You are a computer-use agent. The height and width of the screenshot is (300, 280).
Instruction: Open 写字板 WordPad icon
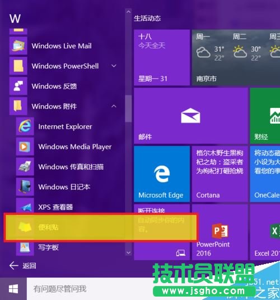(x=25, y=248)
